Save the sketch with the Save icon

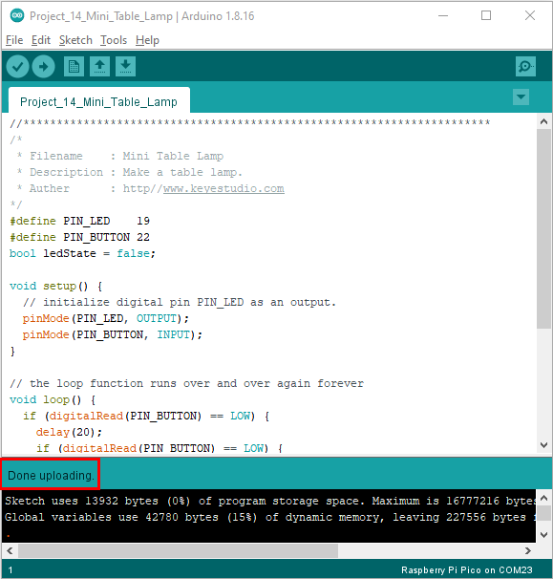(125, 67)
